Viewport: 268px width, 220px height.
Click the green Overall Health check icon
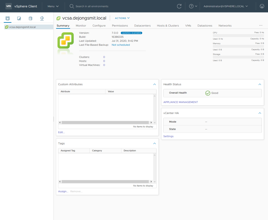coord(208,93)
